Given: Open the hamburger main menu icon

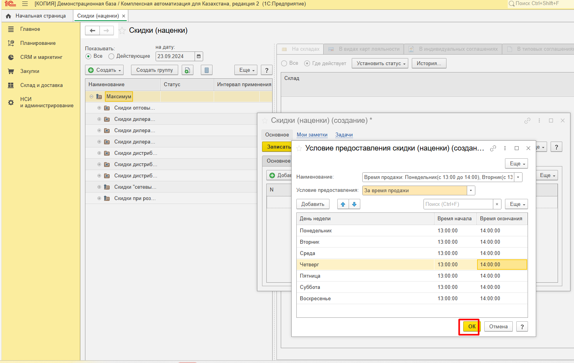Looking at the screenshot, I should click(x=25, y=4).
